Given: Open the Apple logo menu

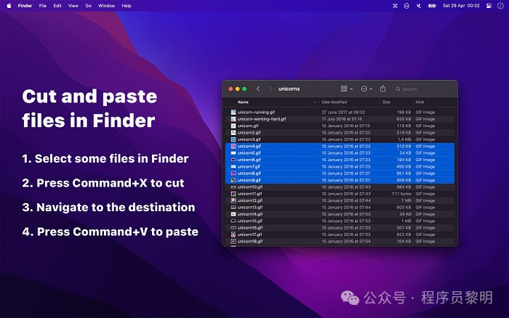Looking at the screenshot, I should click(x=9, y=6).
